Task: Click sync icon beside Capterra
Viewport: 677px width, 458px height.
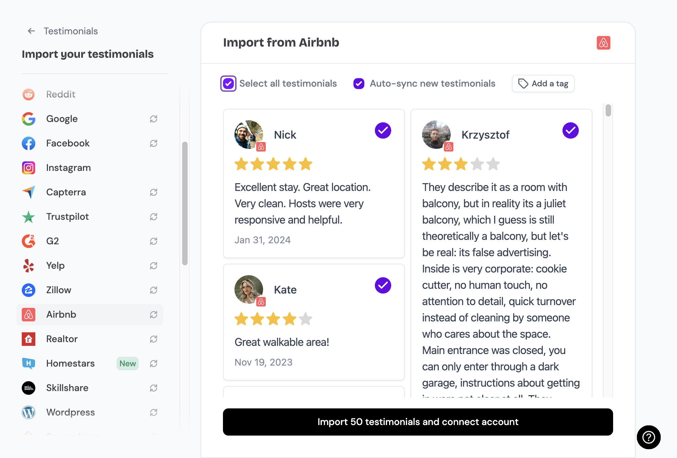Action: pyautogui.click(x=154, y=192)
